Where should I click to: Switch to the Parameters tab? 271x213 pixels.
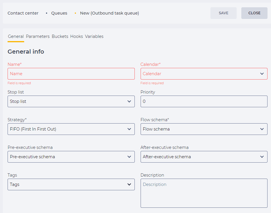pos(38,36)
